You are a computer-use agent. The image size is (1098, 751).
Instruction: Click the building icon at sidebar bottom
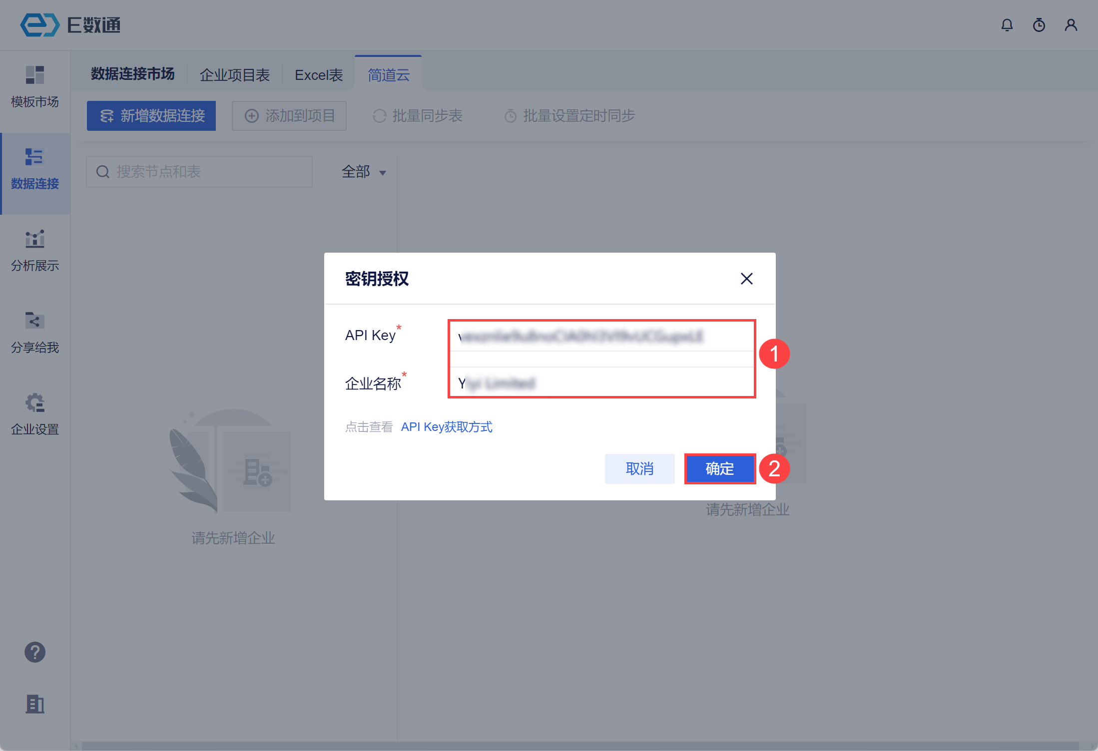[35, 704]
